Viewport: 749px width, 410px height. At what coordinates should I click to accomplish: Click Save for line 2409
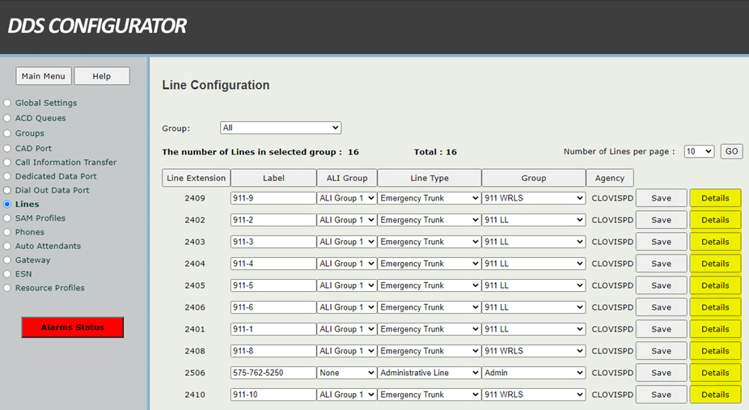[x=662, y=198]
